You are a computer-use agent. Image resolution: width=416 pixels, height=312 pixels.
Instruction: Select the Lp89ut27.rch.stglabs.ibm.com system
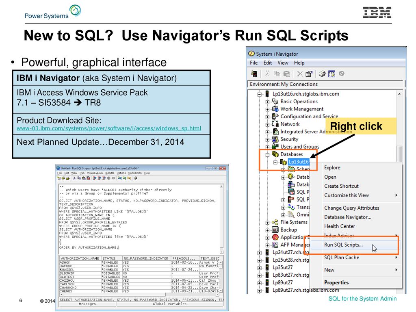click(305, 290)
